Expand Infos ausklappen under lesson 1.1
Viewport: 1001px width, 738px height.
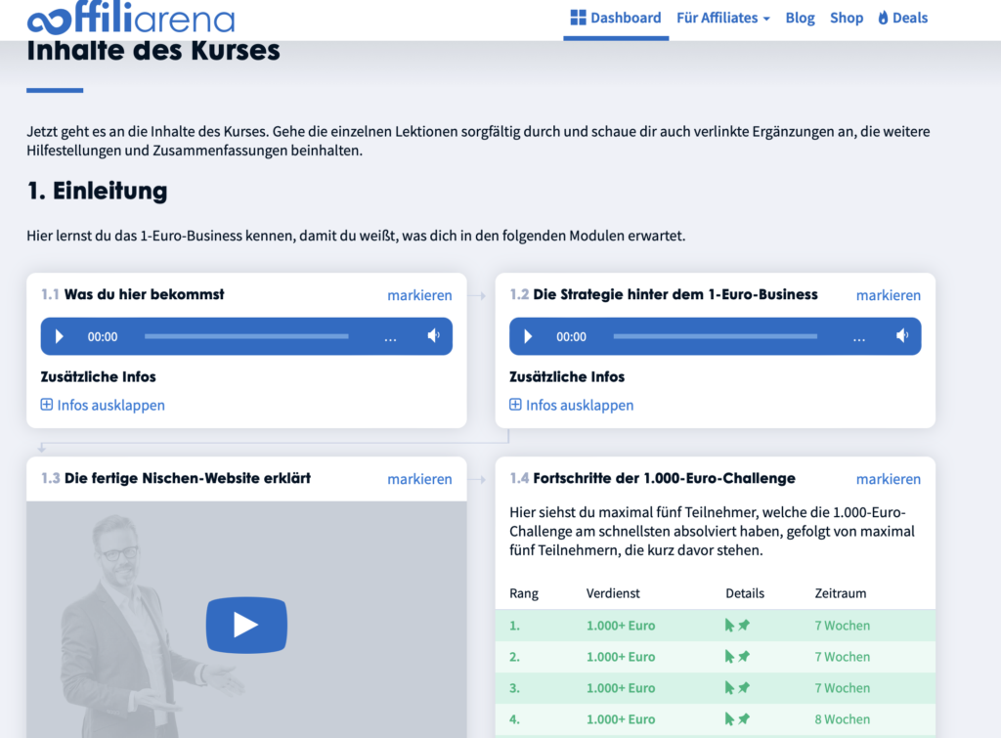click(103, 406)
